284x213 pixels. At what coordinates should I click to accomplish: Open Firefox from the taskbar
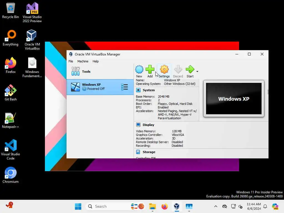click(164, 206)
